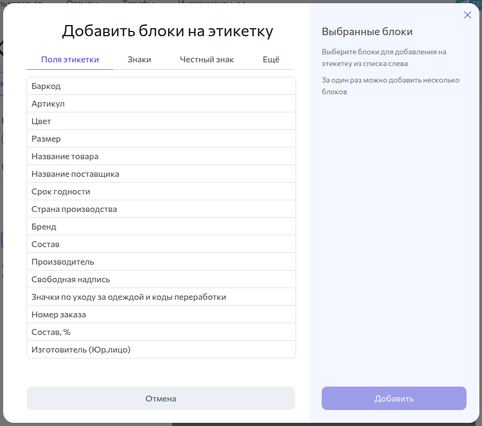This screenshot has height=426, width=482.
Task: Choose Значки по уходу за одеждой item
Action: click(x=161, y=297)
